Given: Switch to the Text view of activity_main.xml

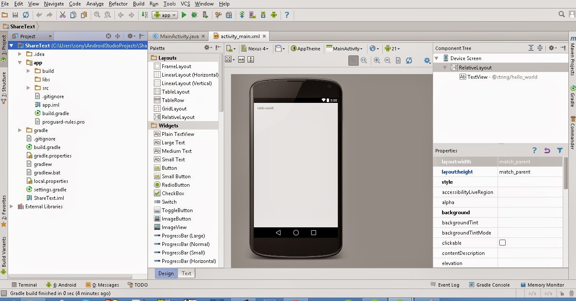Looking at the screenshot, I should point(186,273).
